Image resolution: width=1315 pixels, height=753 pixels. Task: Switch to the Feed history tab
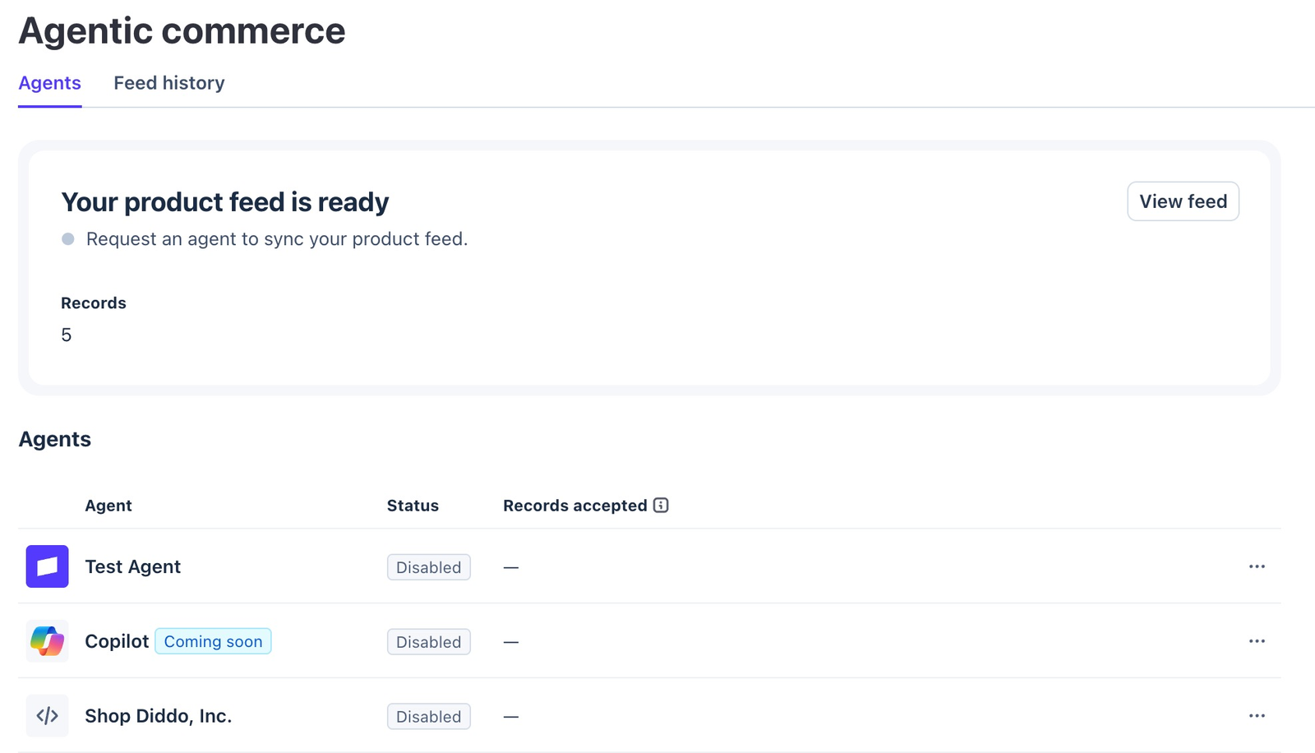tap(169, 83)
